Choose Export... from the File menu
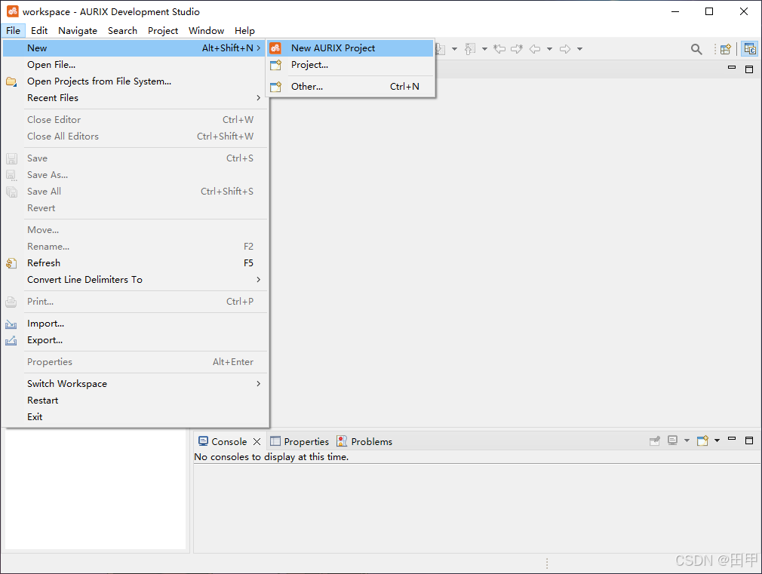The image size is (762, 574). pos(134,340)
